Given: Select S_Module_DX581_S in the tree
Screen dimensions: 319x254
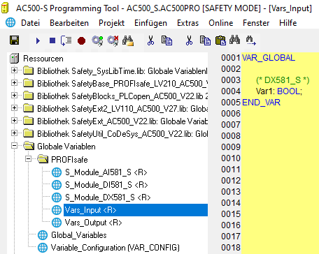Looking at the screenshot, I should 108,197.
